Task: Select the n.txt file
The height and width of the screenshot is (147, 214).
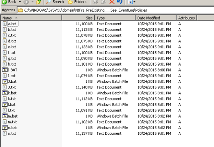Action: coord(12,133)
